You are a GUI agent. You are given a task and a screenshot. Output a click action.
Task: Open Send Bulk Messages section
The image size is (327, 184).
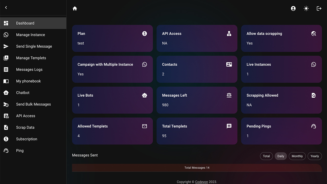coord(33,104)
